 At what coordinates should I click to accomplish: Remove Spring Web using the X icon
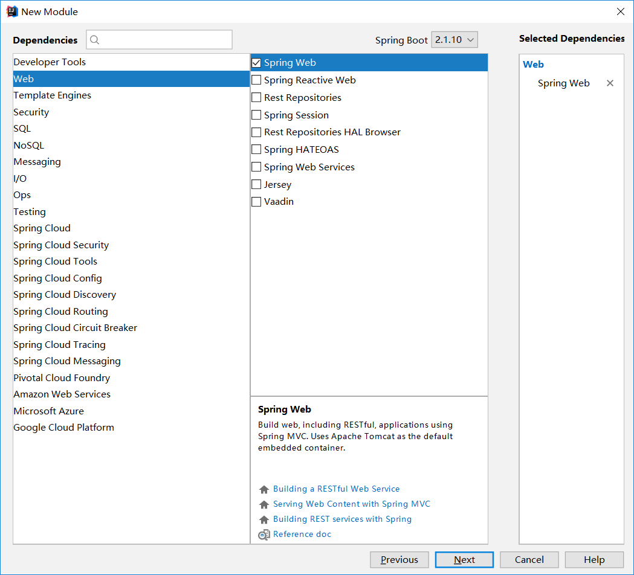click(x=610, y=83)
